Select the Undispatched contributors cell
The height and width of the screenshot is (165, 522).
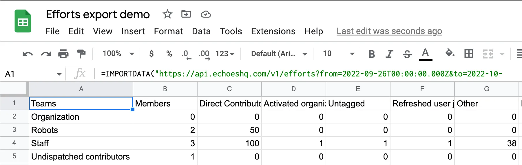click(x=81, y=156)
